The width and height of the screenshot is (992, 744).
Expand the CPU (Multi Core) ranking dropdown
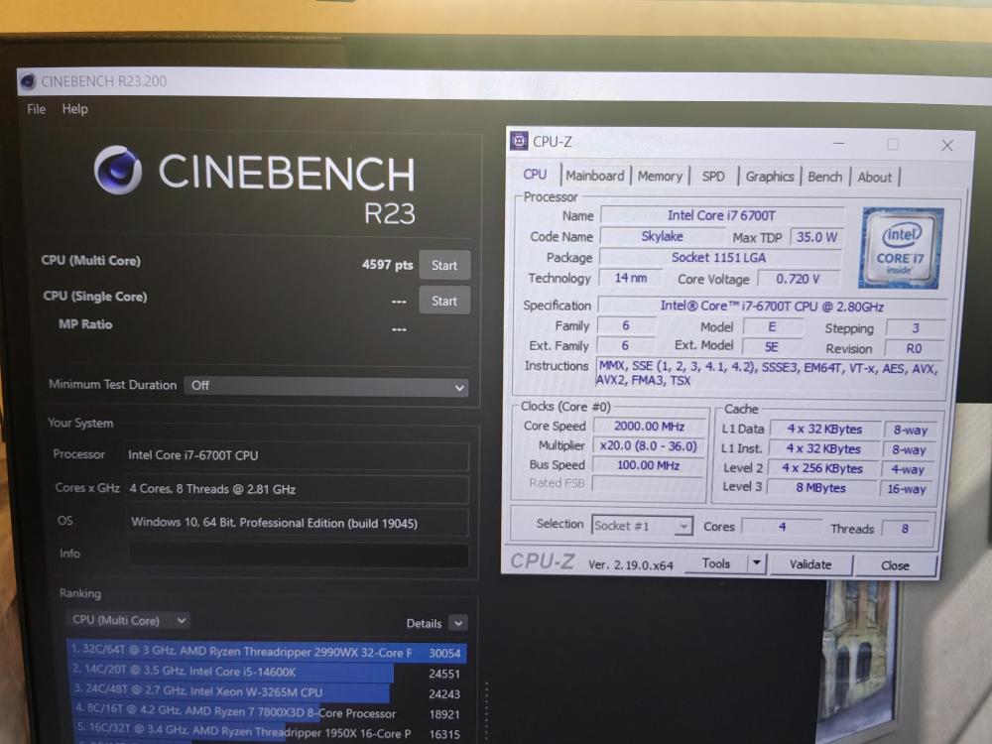pyautogui.click(x=127, y=620)
